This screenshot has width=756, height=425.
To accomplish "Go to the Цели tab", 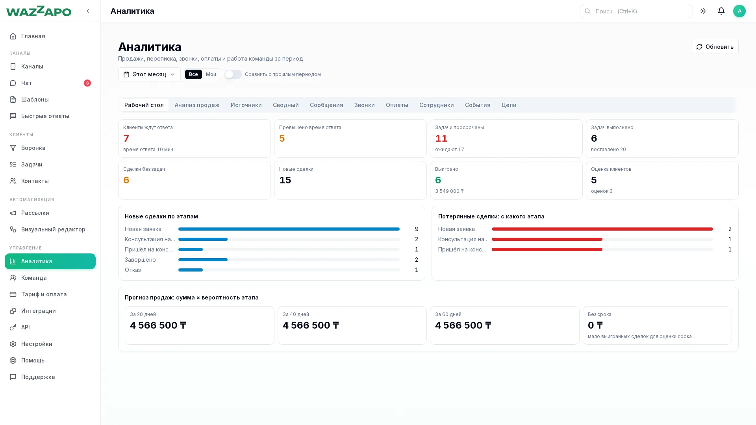I will coord(509,105).
